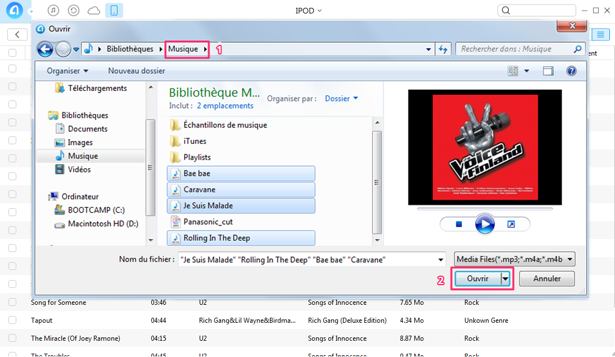Check the box for Tapout row
Image resolution: width=615 pixels, height=357 pixels.
(x=12, y=320)
